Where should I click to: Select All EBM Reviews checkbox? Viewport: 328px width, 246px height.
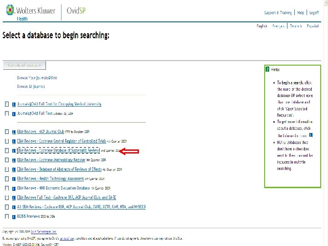(7, 207)
